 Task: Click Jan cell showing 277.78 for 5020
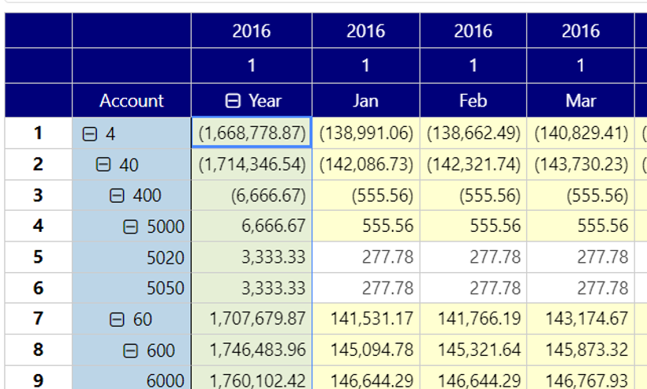pyautogui.click(x=365, y=258)
